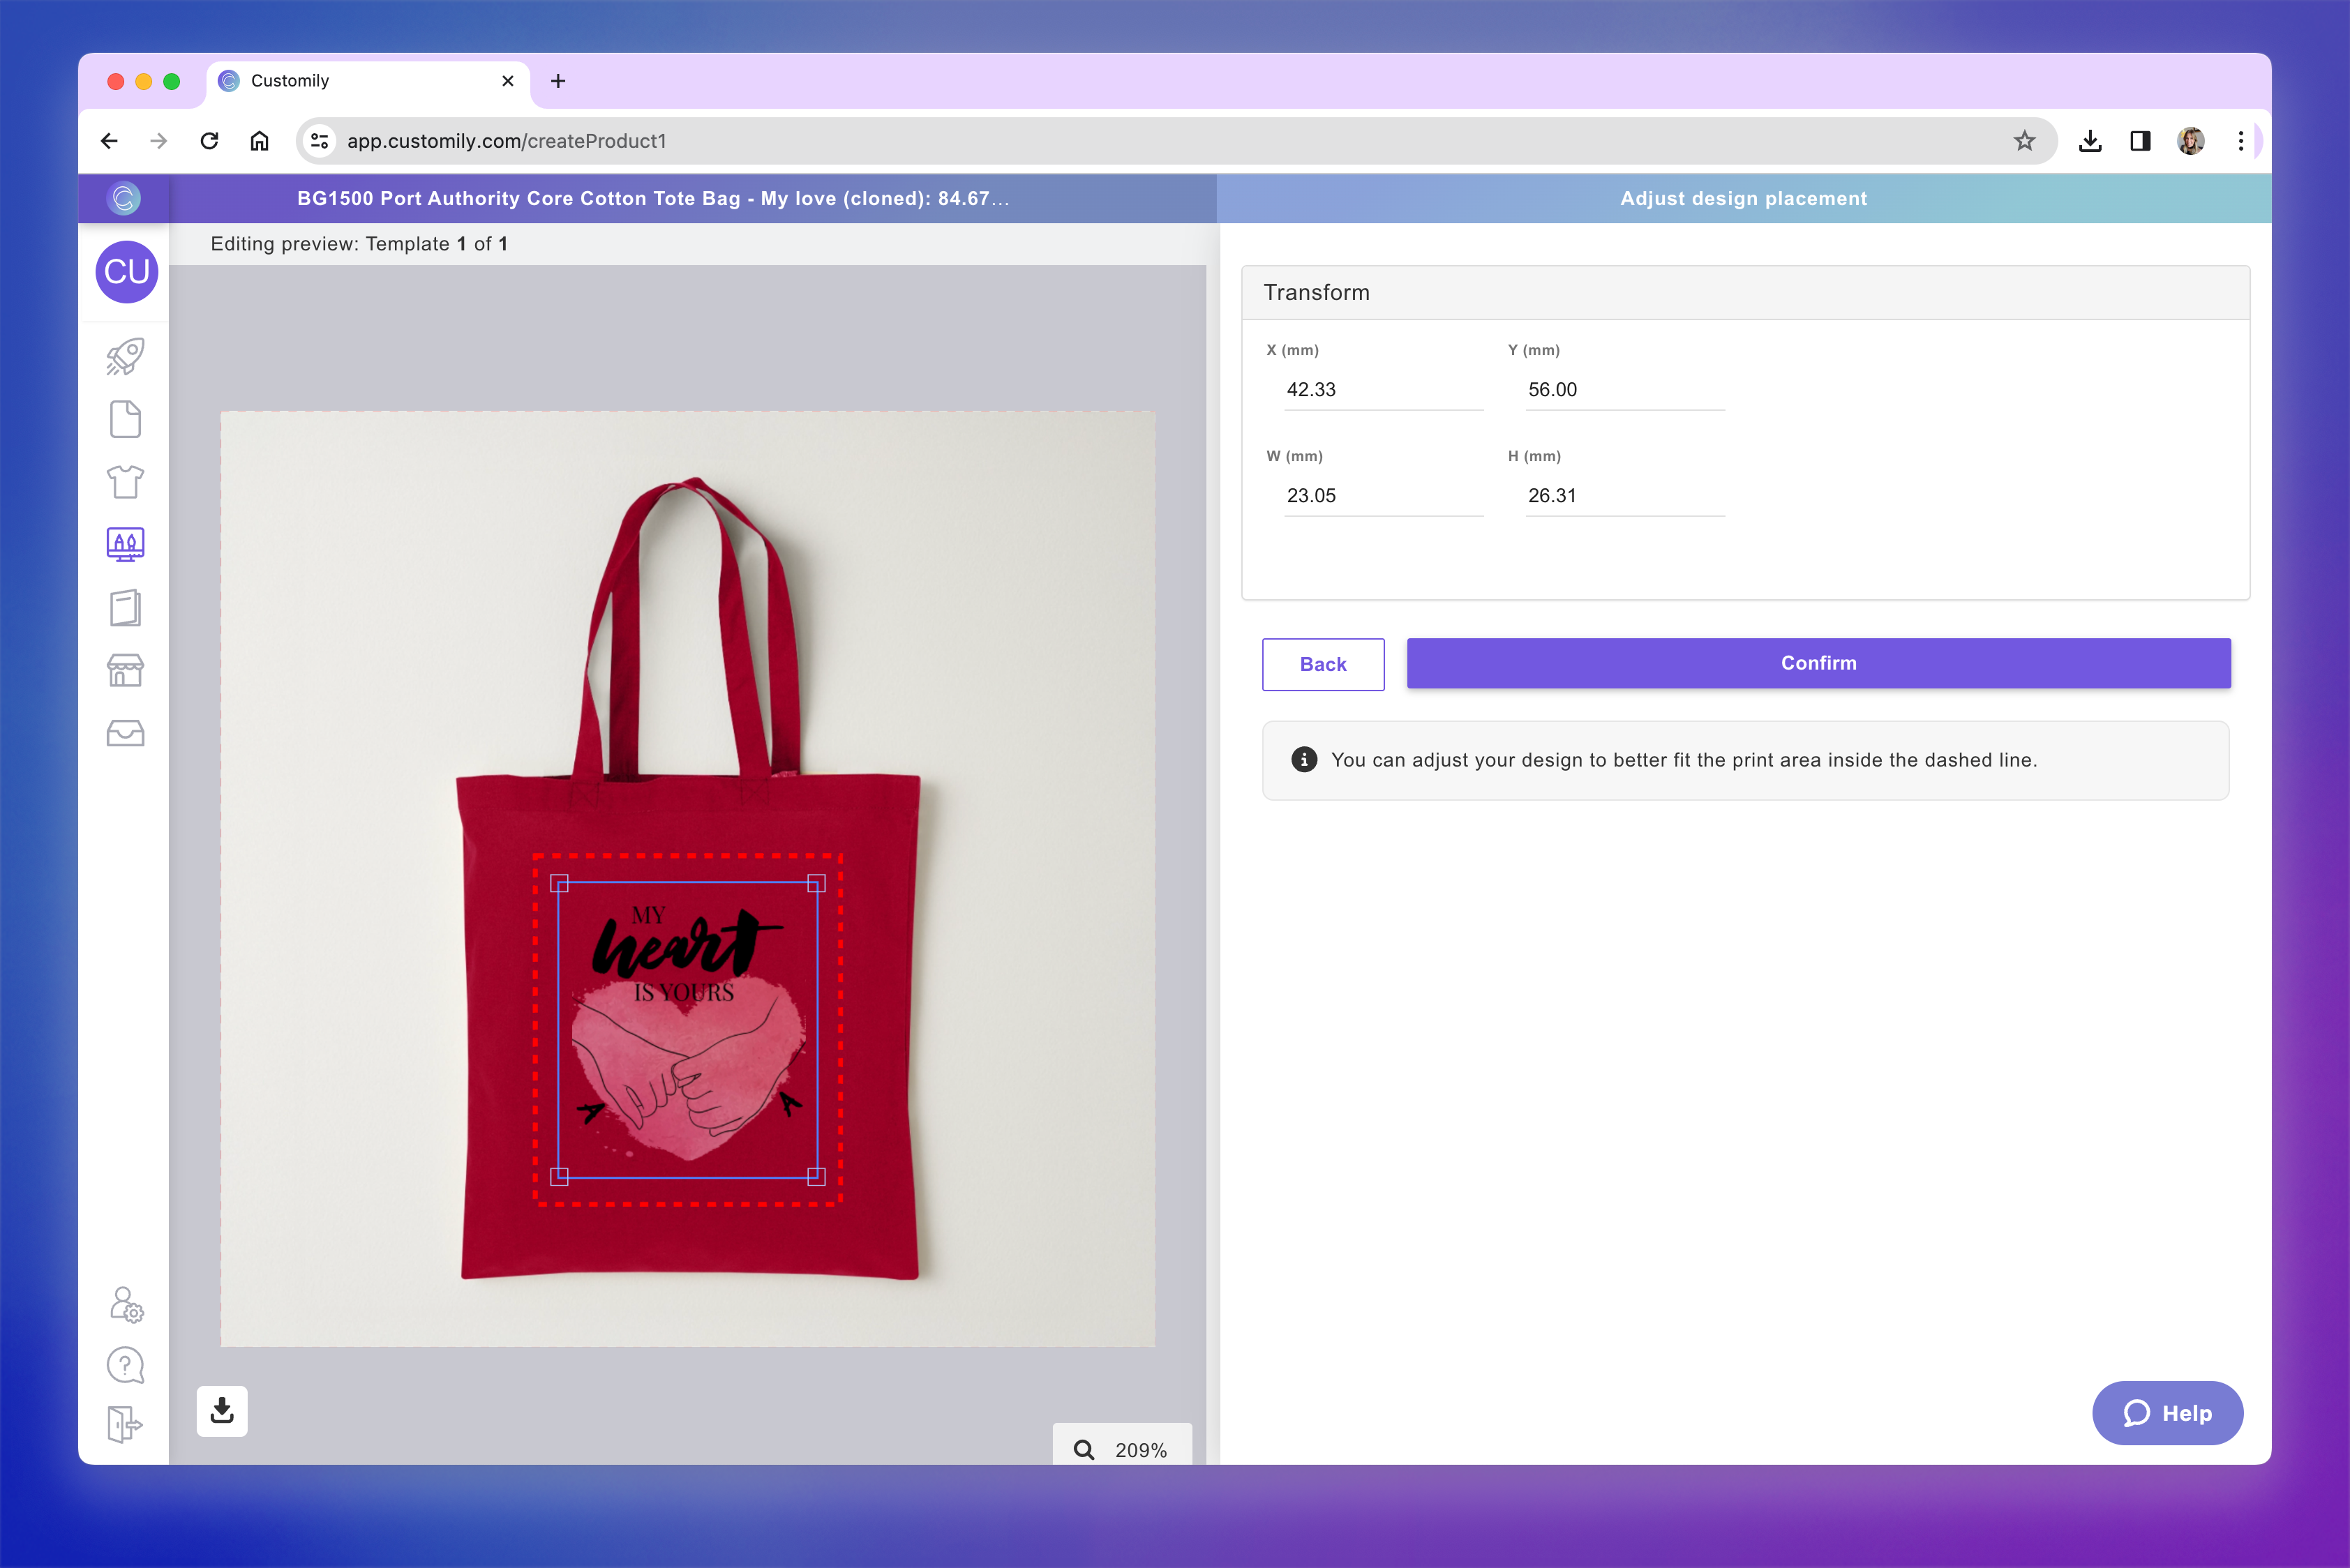Download the preview image with the download button
The image size is (2350, 1568).
point(222,1411)
